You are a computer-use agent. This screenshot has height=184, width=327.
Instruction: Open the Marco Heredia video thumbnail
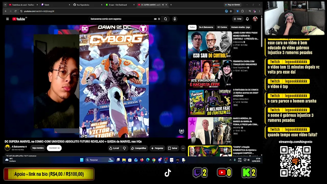[x=210, y=131]
